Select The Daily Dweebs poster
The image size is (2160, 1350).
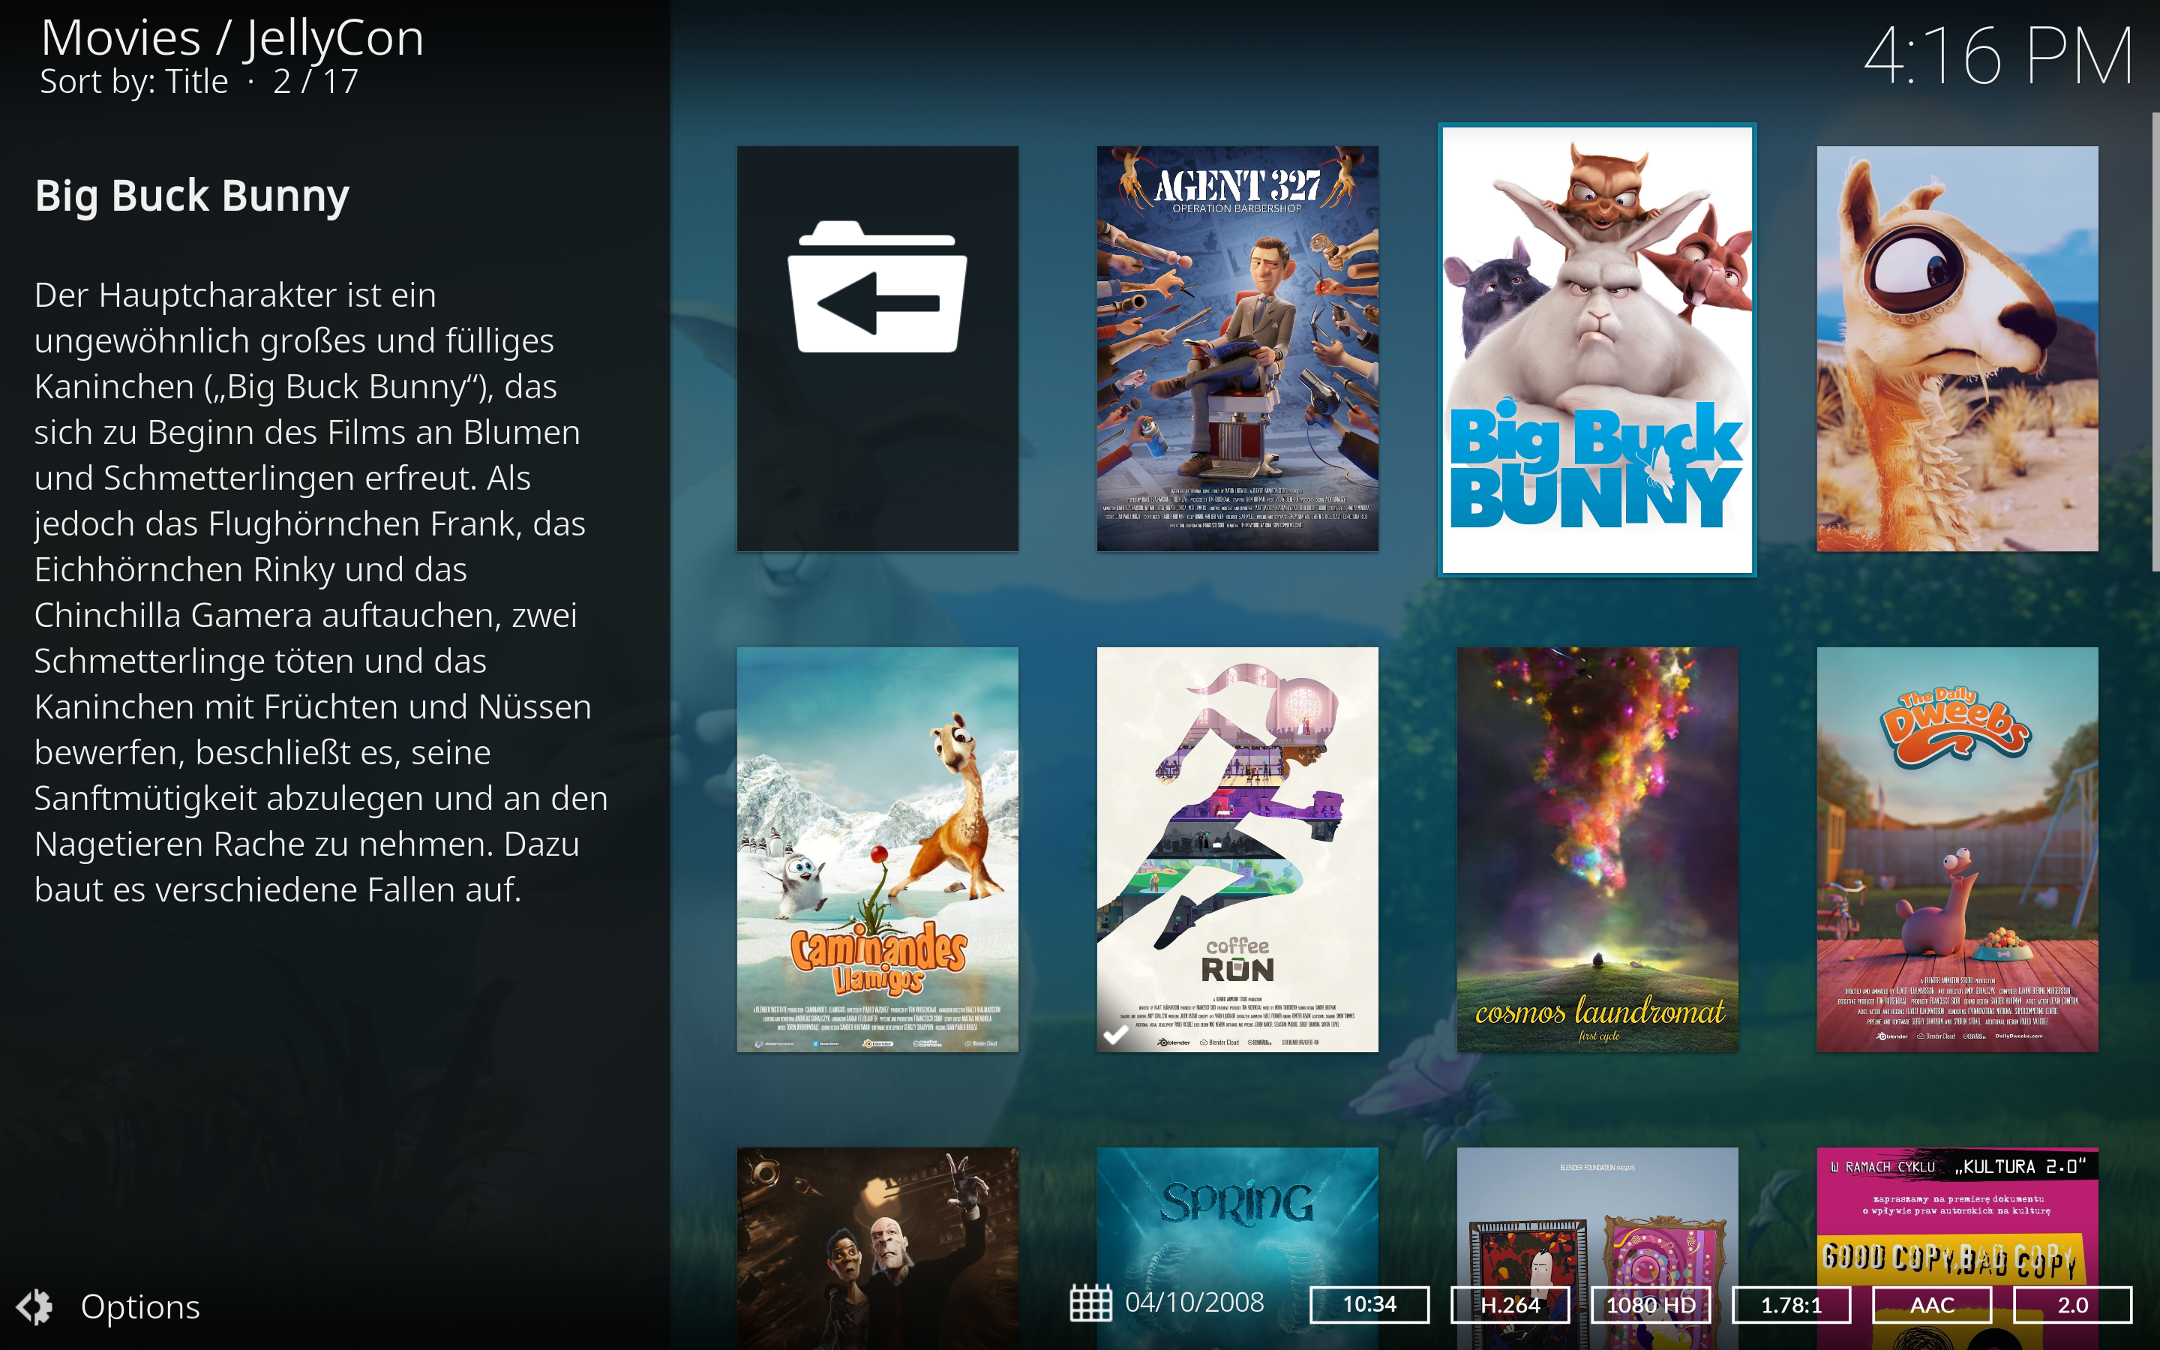coord(1957,851)
